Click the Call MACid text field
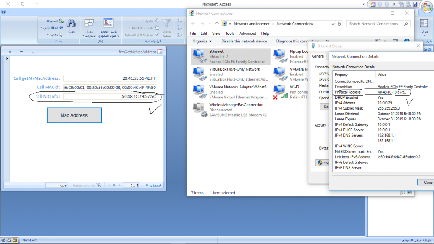 click(110, 87)
